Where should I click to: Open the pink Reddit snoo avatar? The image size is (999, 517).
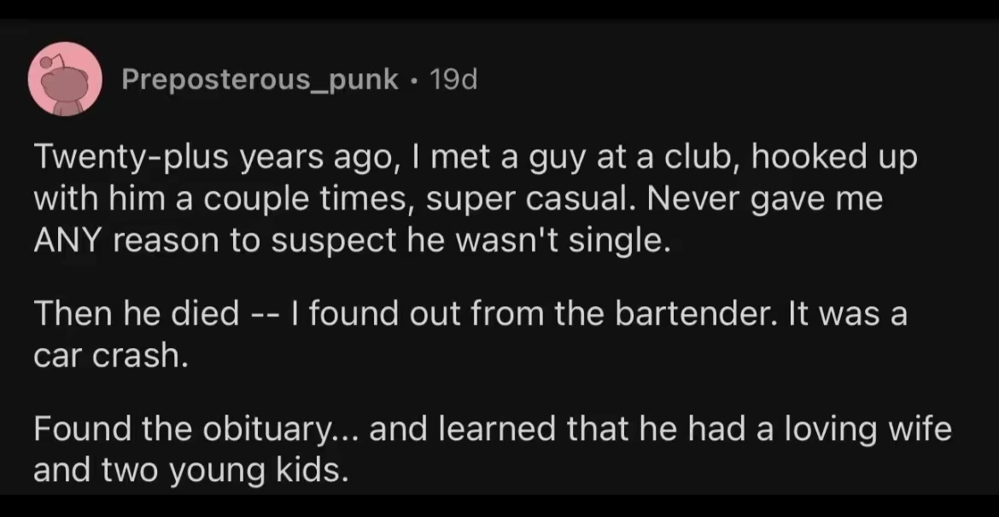[65, 79]
